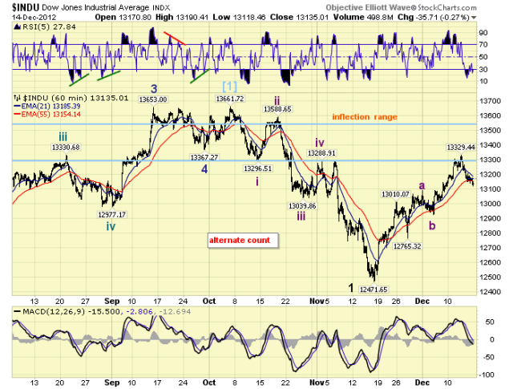
Task: Select the High 13190.41 value
Action: point(182,17)
